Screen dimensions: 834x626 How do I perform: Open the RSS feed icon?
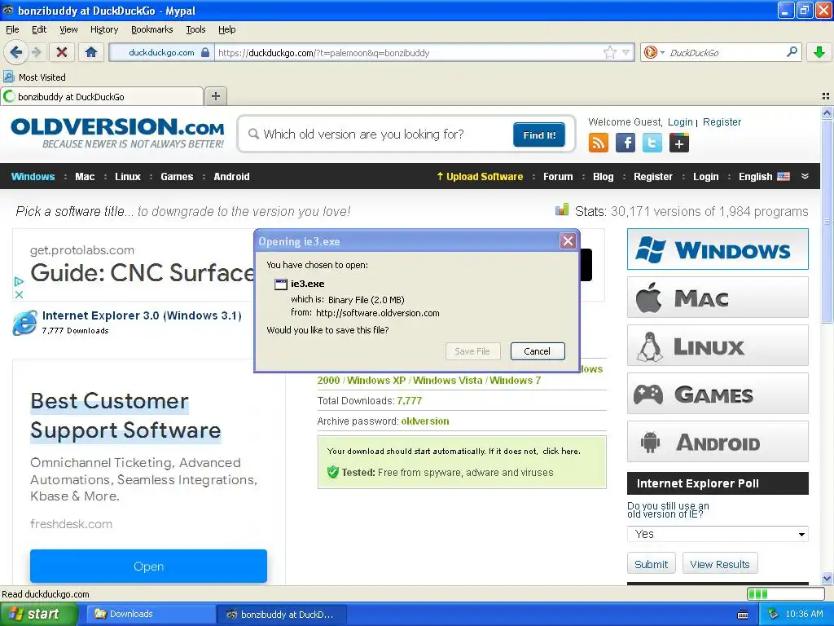pos(598,143)
